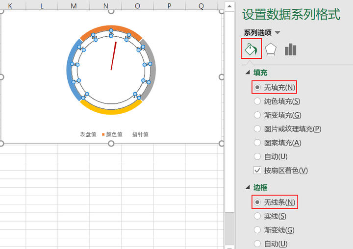Select 渐变线(G) border option
353x249 pixels.
[274, 230]
